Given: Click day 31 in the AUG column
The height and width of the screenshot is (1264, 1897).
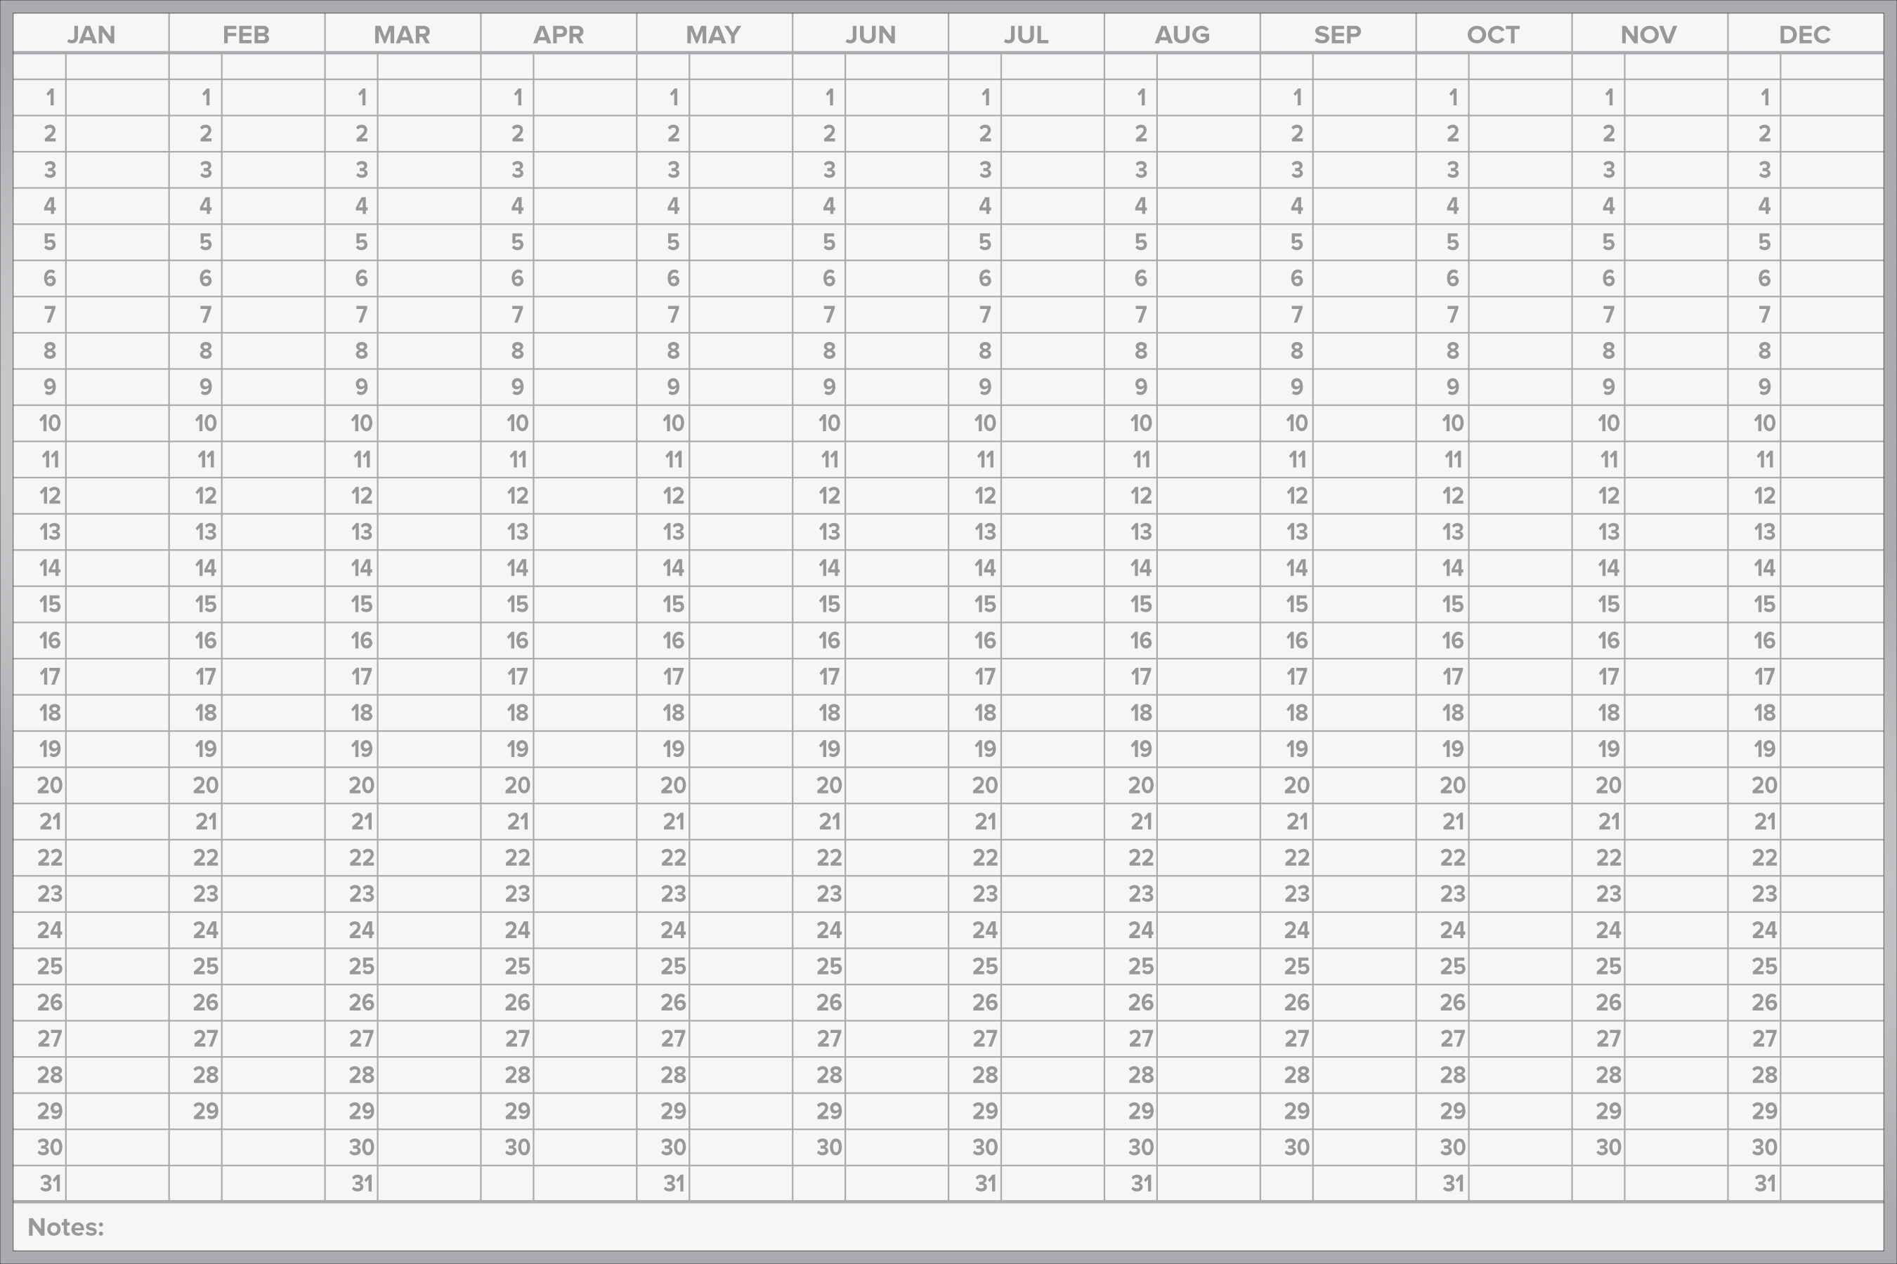Looking at the screenshot, I should coord(1140,1183).
